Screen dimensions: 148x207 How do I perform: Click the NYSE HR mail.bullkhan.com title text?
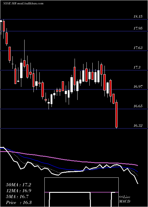(23, 4)
